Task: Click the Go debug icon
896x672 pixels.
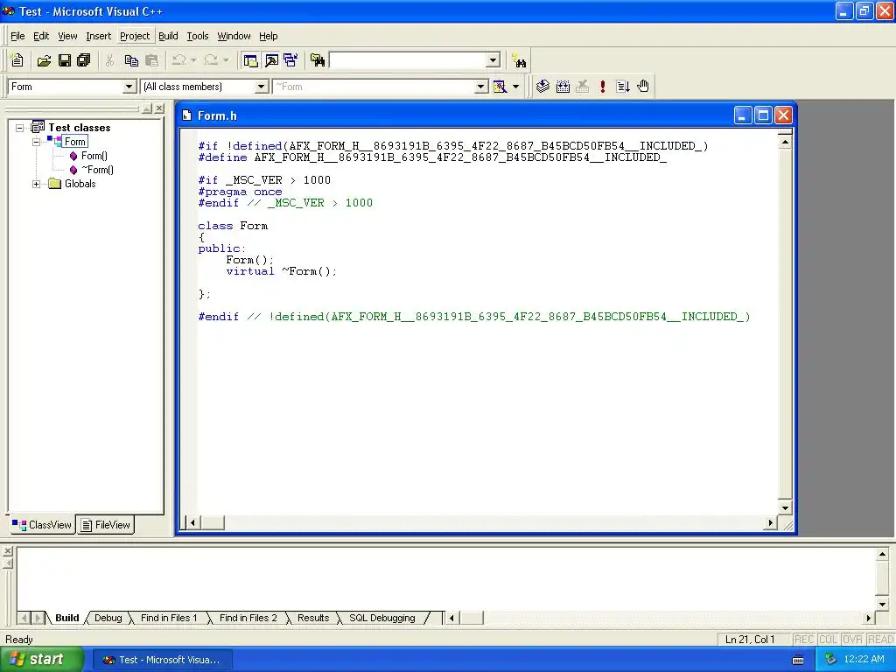Action: coord(623,87)
